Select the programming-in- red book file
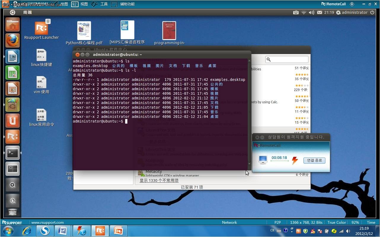The image size is (380, 237). point(169,33)
